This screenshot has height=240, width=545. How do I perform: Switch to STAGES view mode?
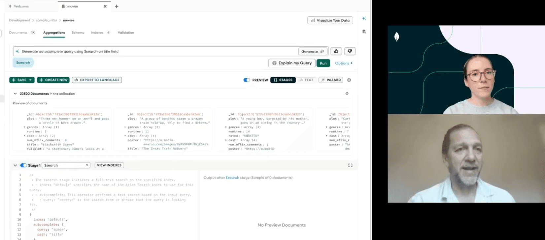[x=283, y=80]
